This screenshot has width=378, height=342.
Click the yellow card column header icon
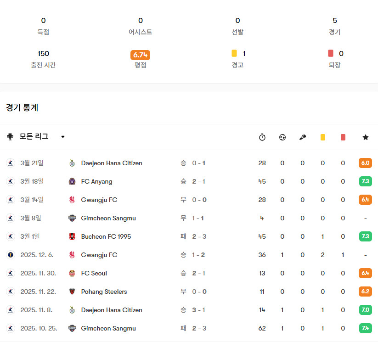pos(323,137)
